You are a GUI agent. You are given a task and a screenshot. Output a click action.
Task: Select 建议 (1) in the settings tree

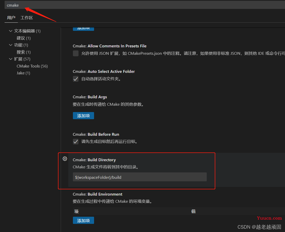tap(24, 38)
